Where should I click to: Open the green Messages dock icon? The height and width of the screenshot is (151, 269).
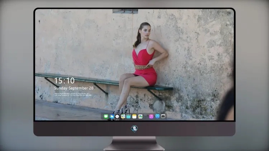point(106,117)
